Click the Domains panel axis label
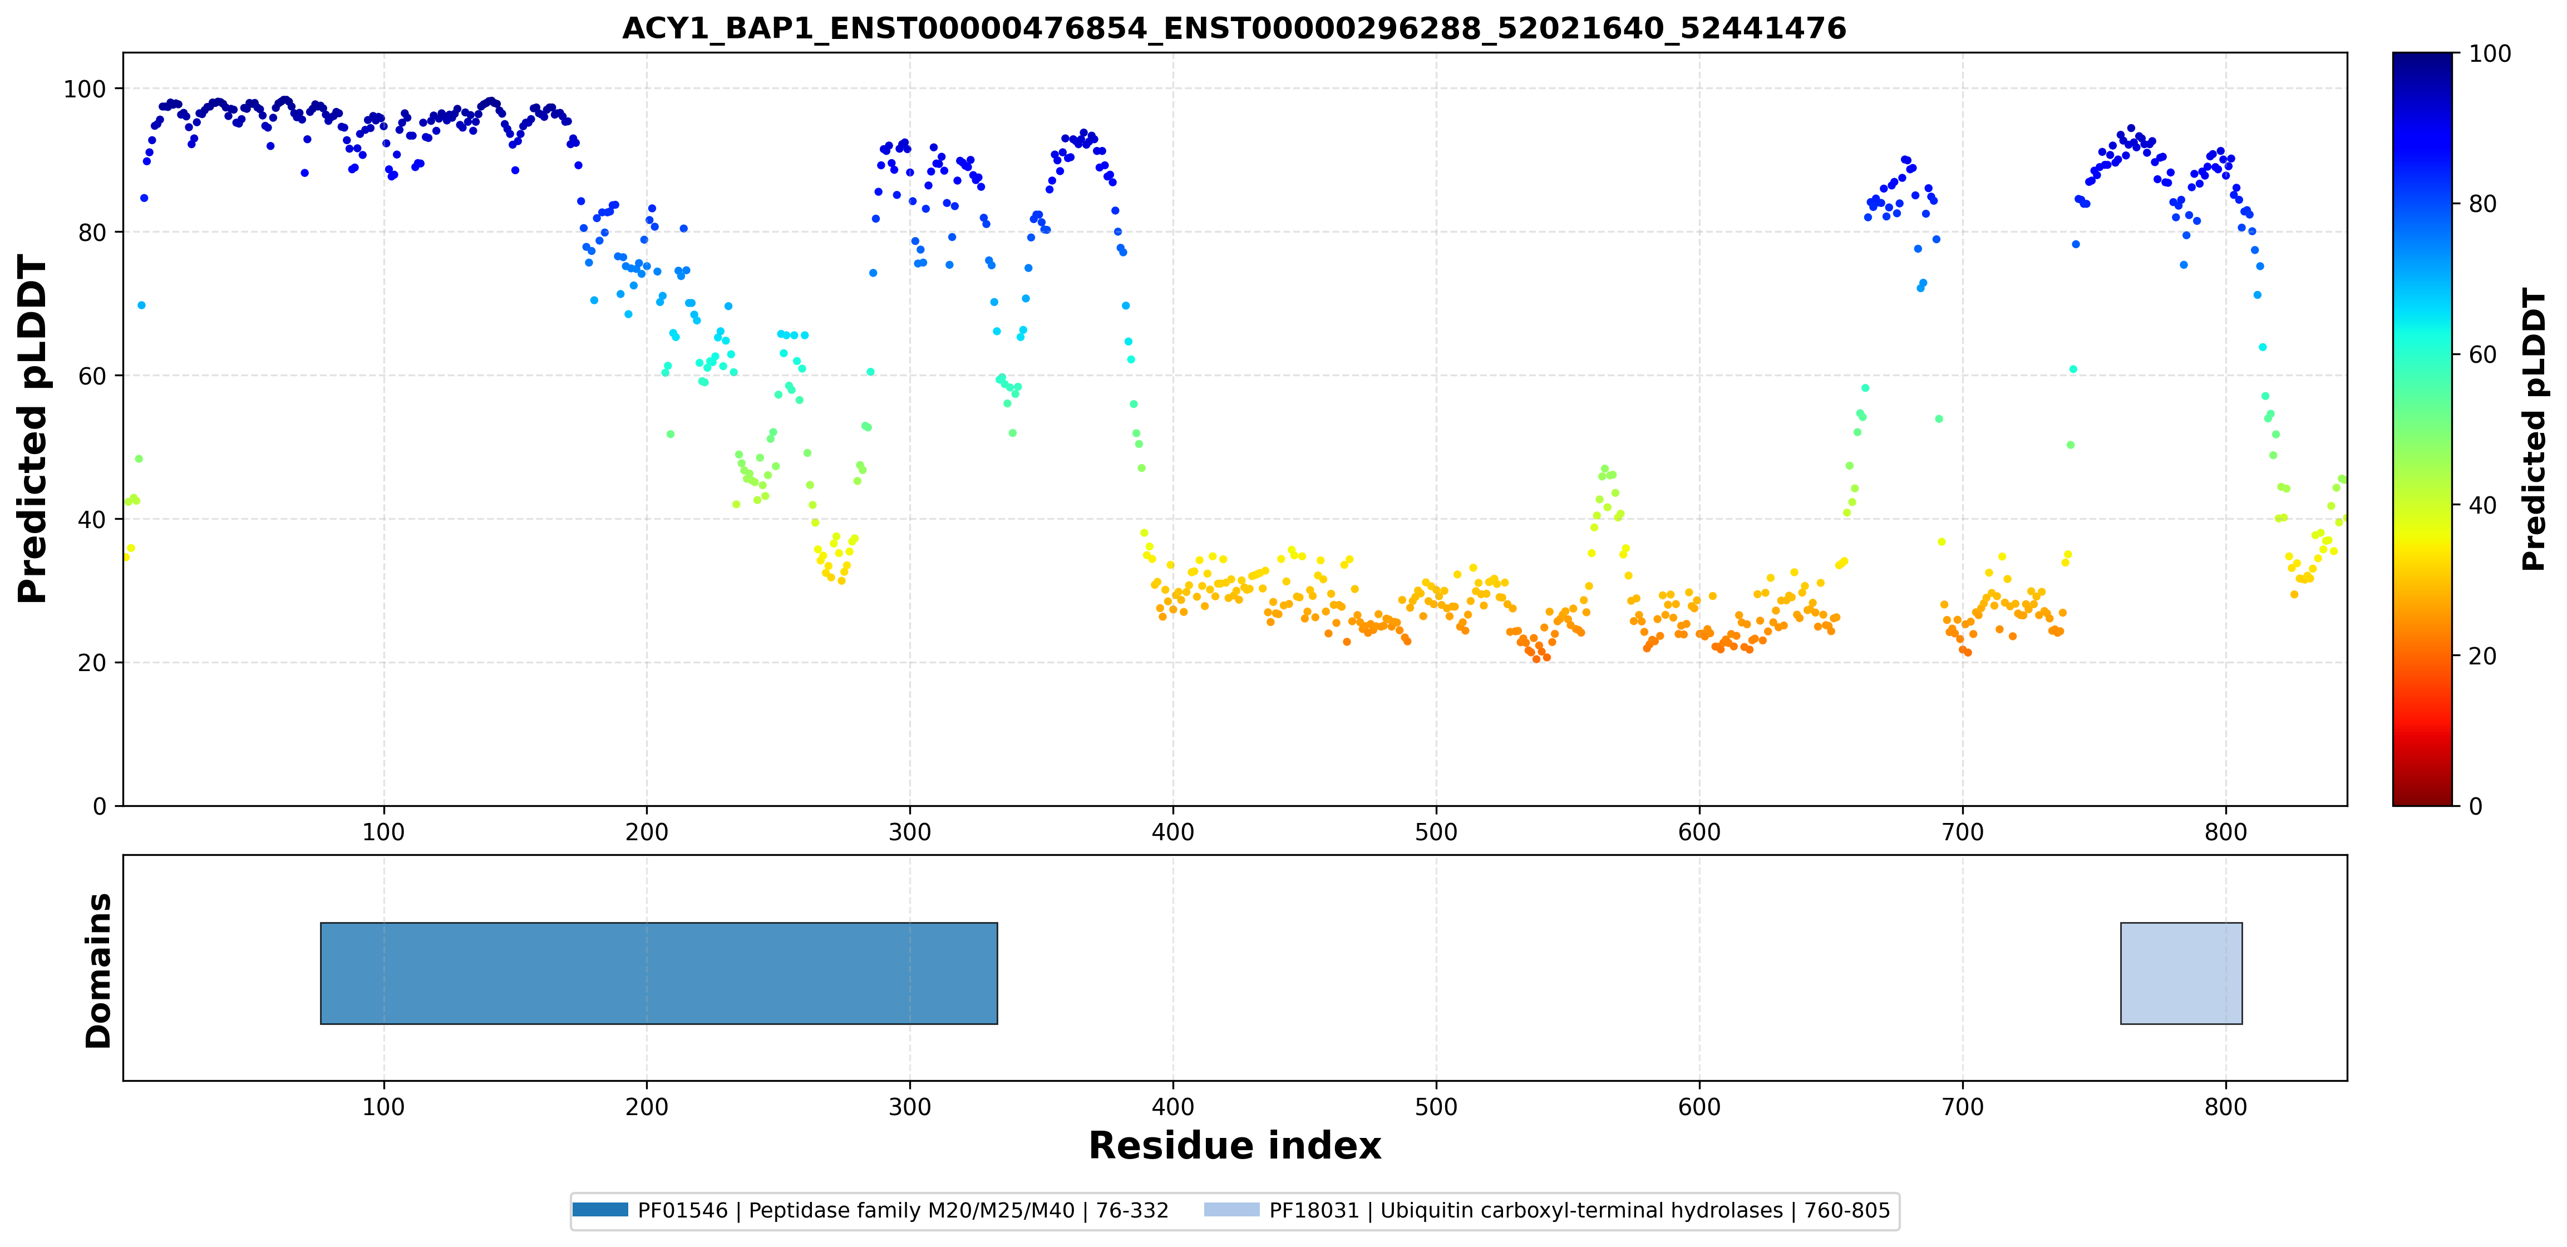The height and width of the screenshot is (1247, 2567). pyautogui.click(x=97, y=970)
